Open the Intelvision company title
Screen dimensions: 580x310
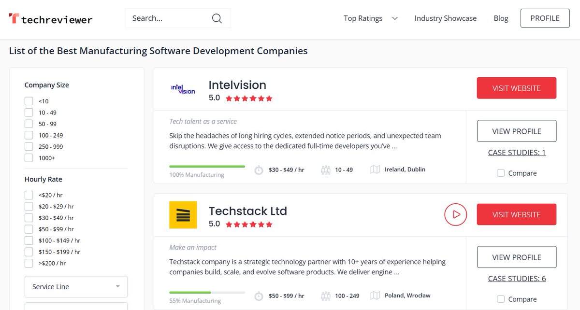(x=237, y=85)
